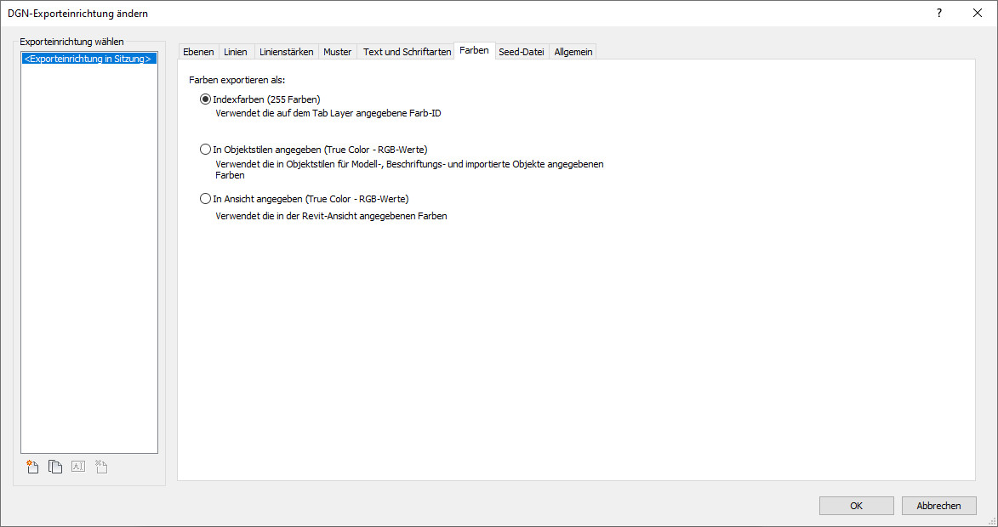Duplicate the selected export setup
The width and height of the screenshot is (998, 527).
55,467
